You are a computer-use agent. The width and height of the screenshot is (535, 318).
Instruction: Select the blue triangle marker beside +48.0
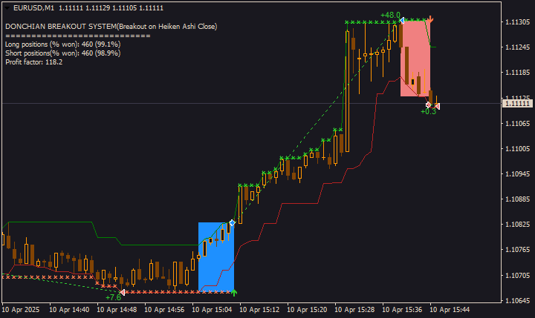[x=402, y=21]
